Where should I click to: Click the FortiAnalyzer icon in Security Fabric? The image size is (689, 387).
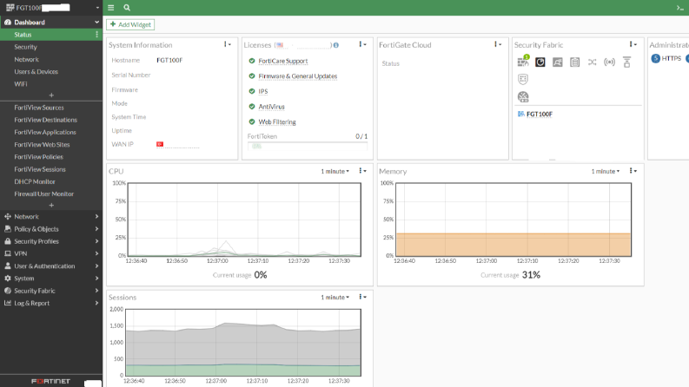pyautogui.click(x=540, y=62)
